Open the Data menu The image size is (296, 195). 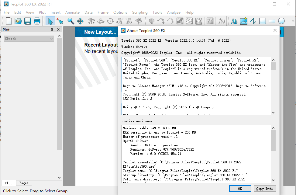(88, 12)
